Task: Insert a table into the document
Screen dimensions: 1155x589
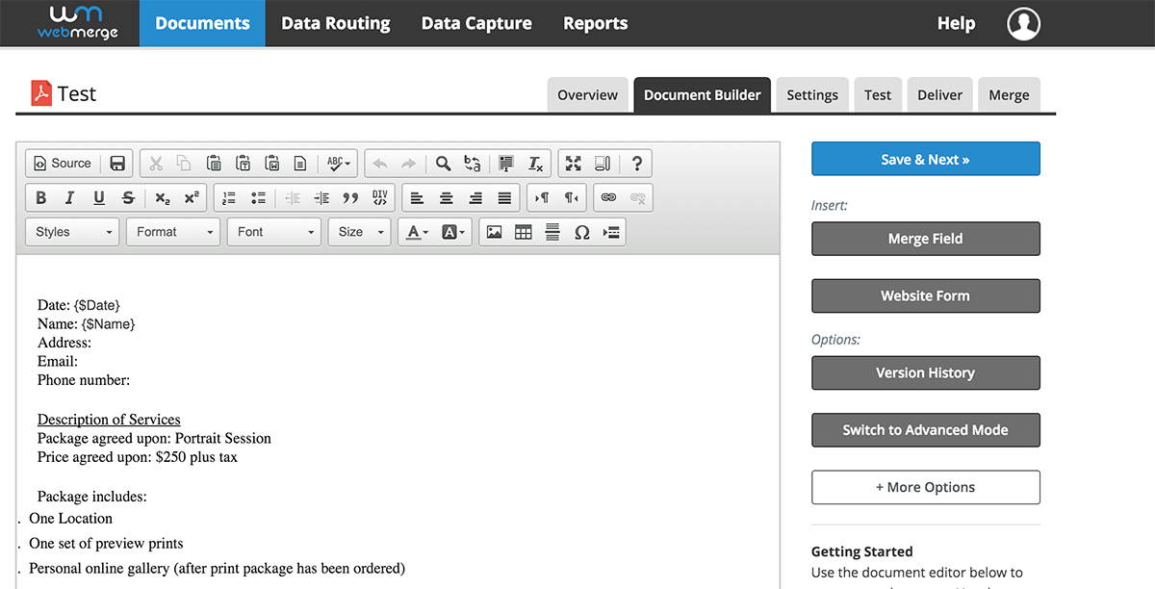Action: point(524,232)
